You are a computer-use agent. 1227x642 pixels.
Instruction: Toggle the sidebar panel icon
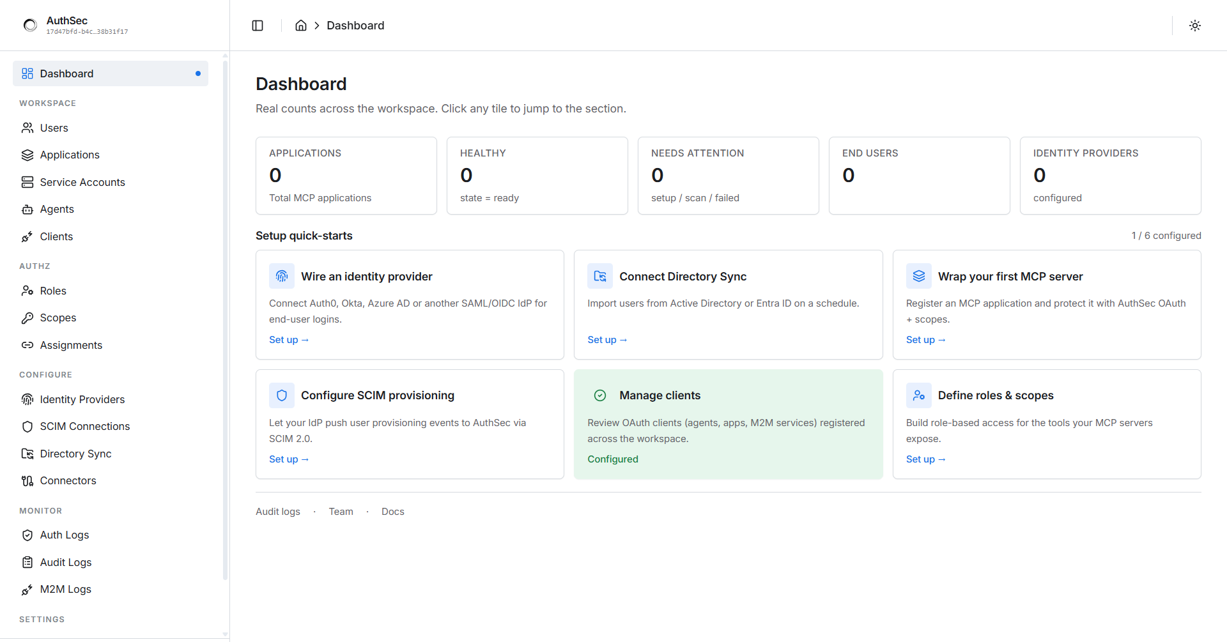coord(258,26)
